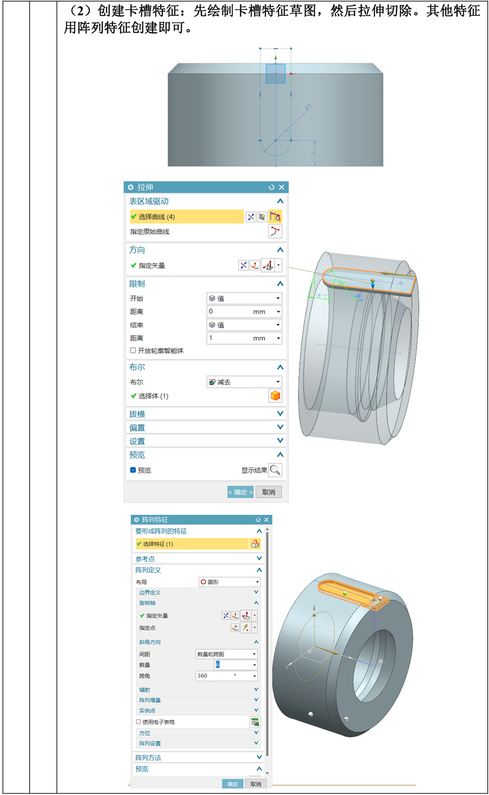Viewport: 489px width, 795px height.
Task: Open the 布局 圆形 dropdown
Action: pyautogui.click(x=230, y=582)
